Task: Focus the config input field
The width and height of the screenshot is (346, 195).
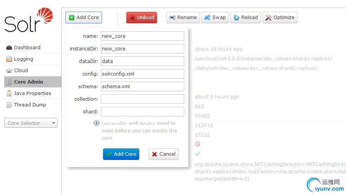Action: point(142,74)
